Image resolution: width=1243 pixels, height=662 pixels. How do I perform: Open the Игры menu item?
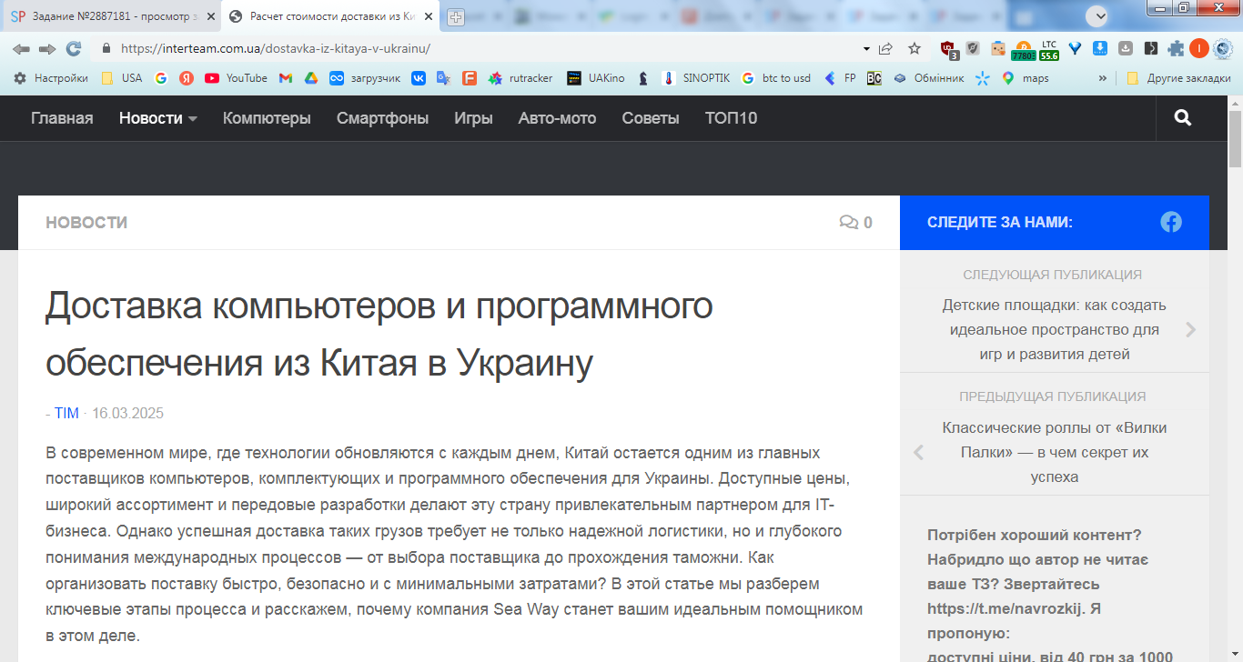coord(474,118)
